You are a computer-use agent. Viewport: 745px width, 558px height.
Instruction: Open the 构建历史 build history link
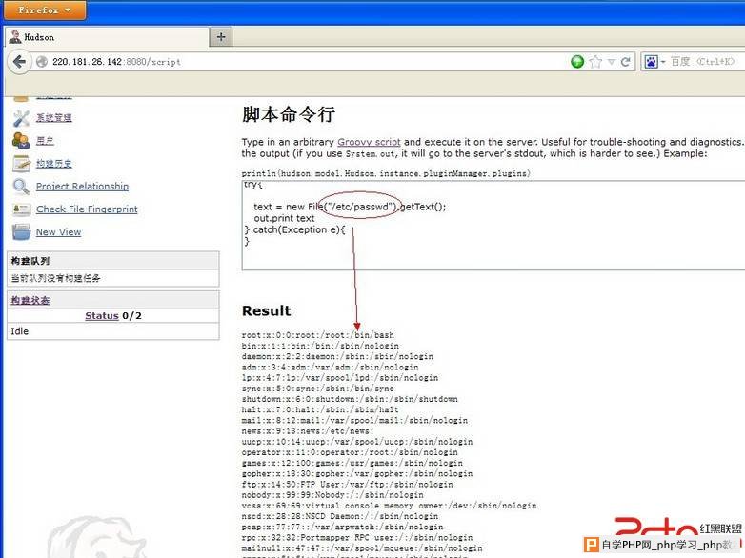[54, 164]
